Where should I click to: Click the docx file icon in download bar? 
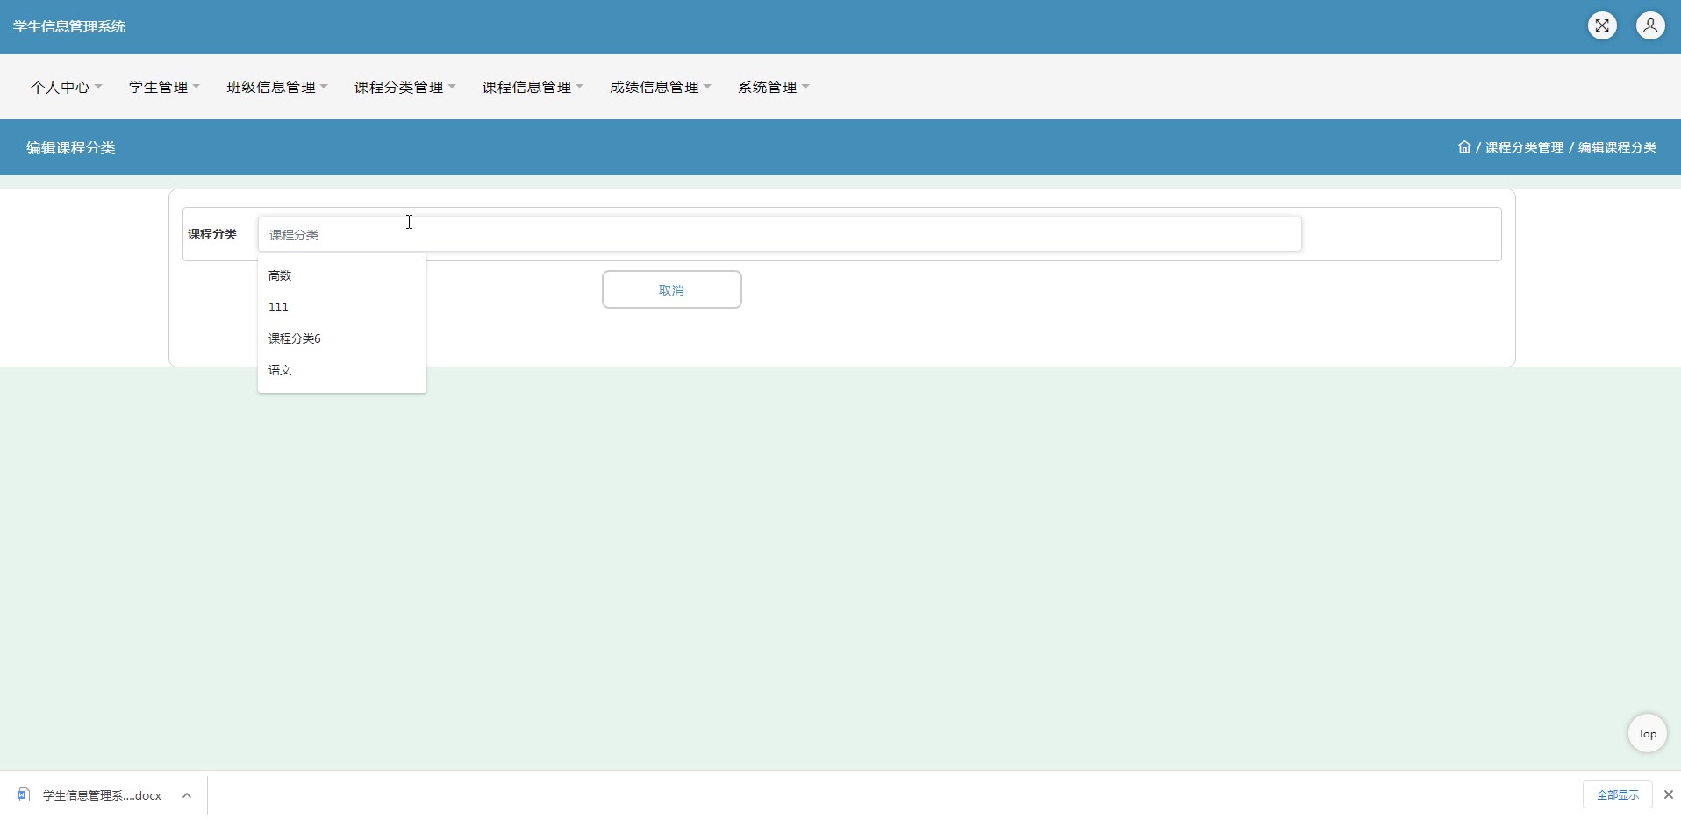click(x=24, y=794)
